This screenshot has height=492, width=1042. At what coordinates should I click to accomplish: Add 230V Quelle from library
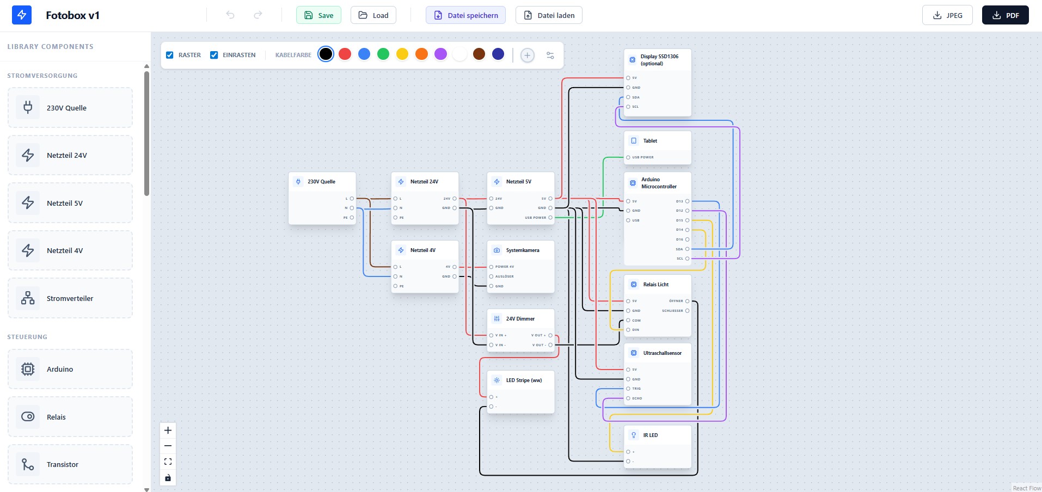click(x=70, y=108)
